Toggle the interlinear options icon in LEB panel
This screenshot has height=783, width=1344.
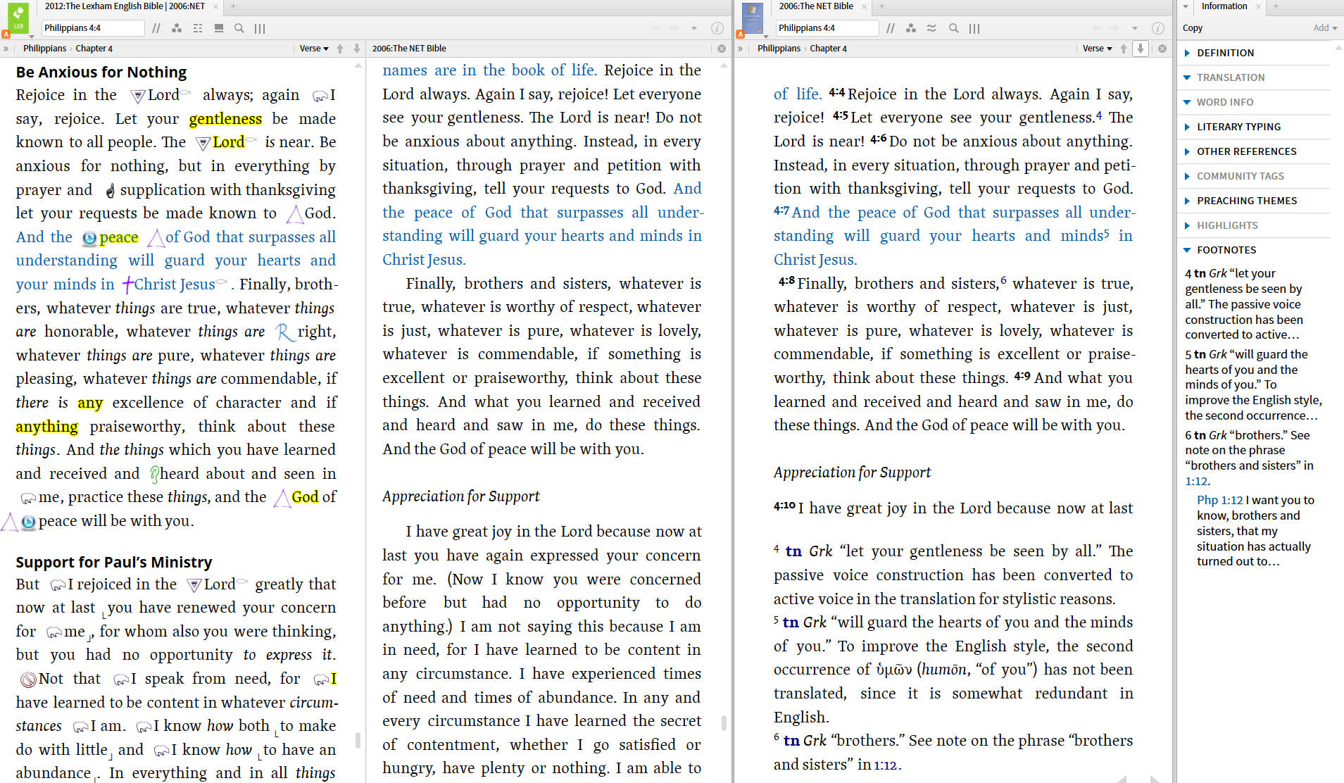point(198,28)
